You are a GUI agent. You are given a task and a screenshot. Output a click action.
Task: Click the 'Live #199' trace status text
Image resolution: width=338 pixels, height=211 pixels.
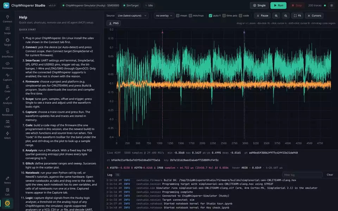tap(114, 153)
